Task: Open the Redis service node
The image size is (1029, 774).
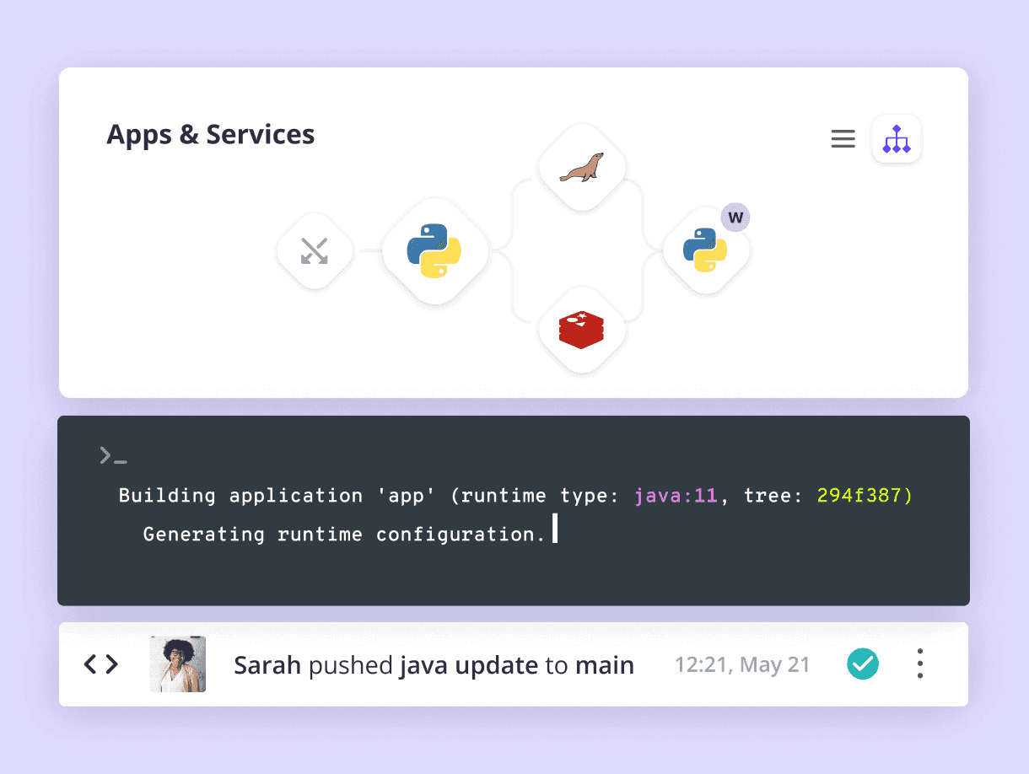Action: pos(582,330)
